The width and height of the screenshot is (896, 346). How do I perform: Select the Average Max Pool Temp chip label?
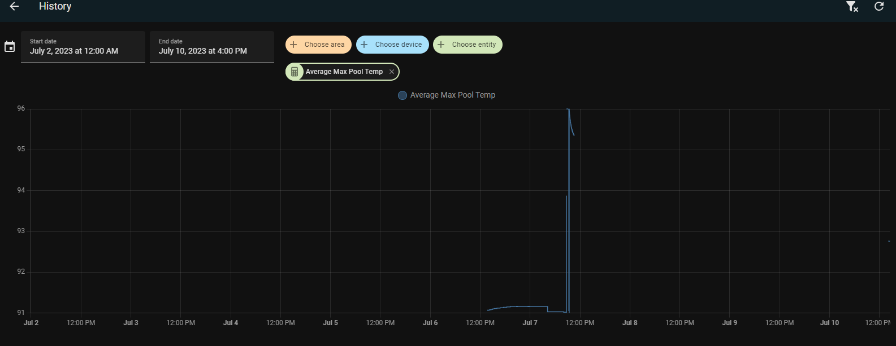[344, 72]
